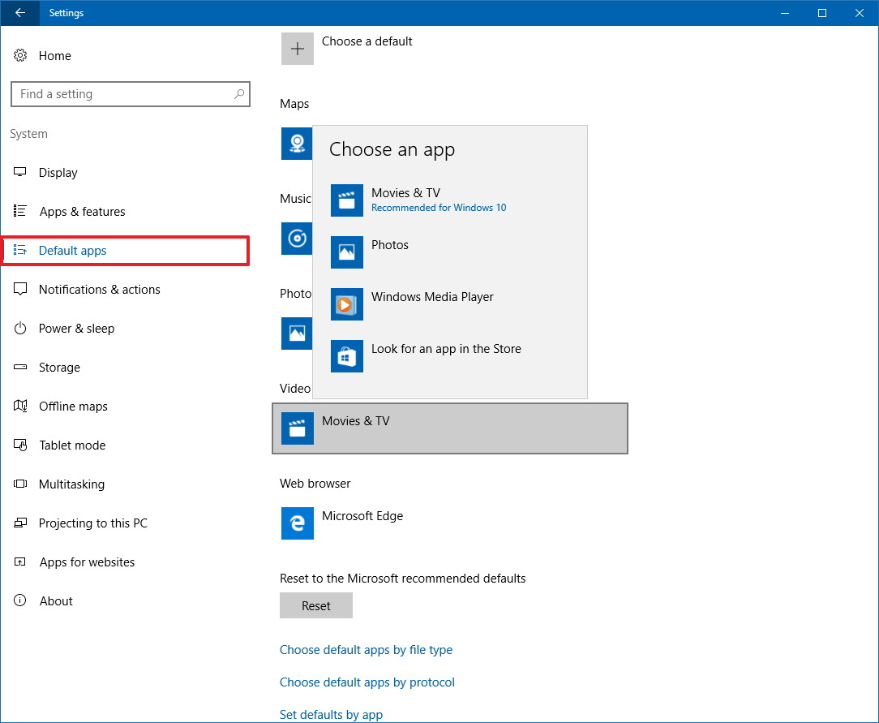This screenshot has width=879, height=723.
Task: Select the Default apps sidebar entry
Action: (126, 250)
